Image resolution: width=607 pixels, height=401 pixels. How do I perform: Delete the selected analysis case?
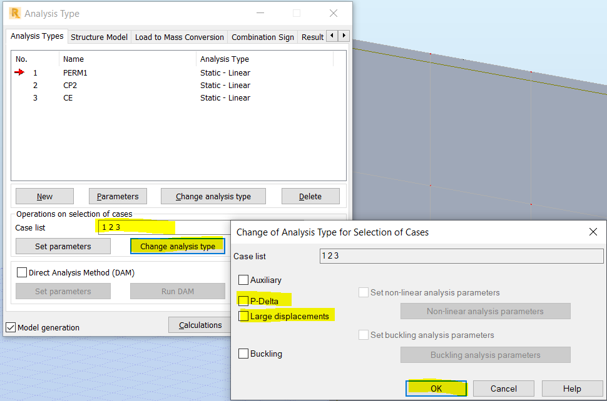310,196
